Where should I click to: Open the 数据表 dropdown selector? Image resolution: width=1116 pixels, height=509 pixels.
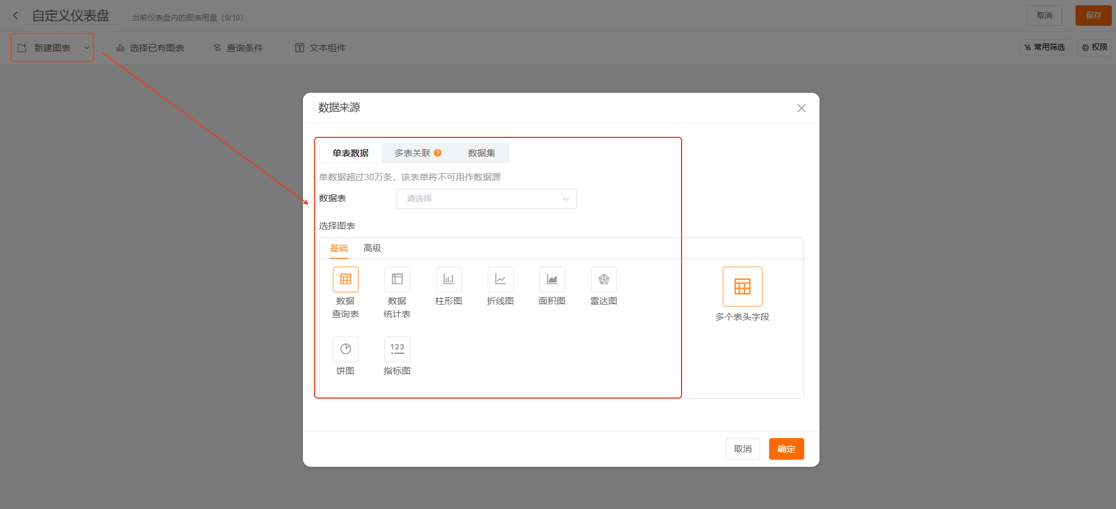486,199
